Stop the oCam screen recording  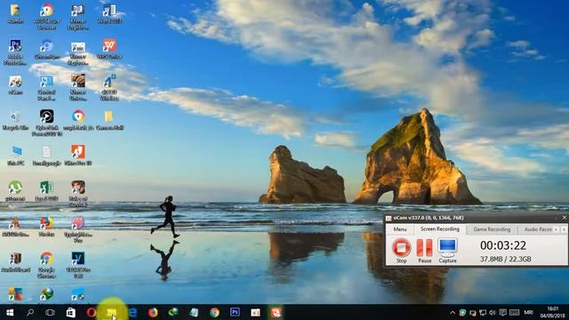pyautogui.click(x=401, y=251)
